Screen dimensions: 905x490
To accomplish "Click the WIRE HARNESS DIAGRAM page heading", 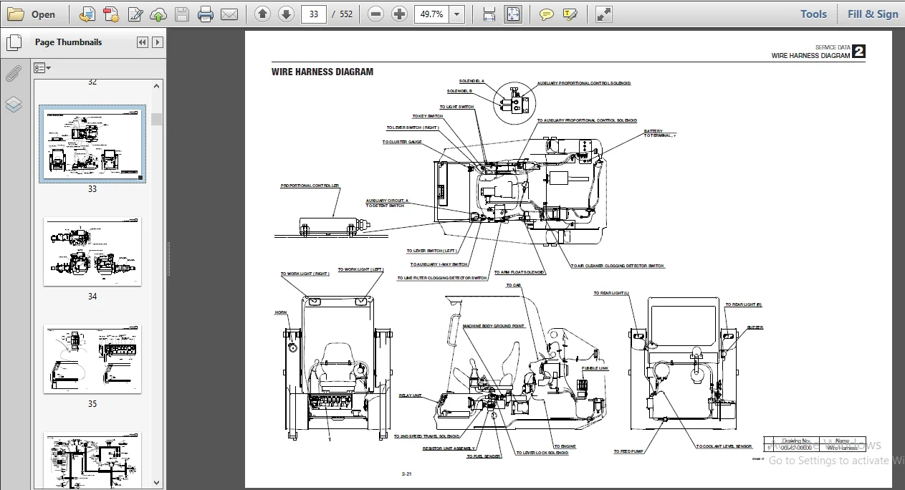I will coord(322,72).
